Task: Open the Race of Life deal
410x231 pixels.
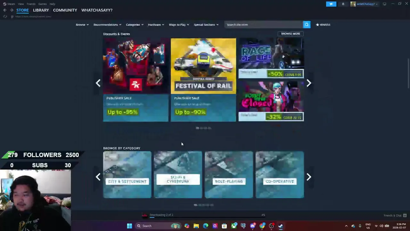Action: 271,58
